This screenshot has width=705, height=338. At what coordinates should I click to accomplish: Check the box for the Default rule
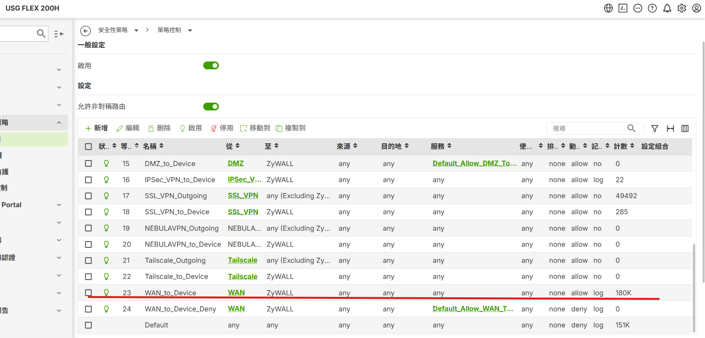tap(89, 325)
